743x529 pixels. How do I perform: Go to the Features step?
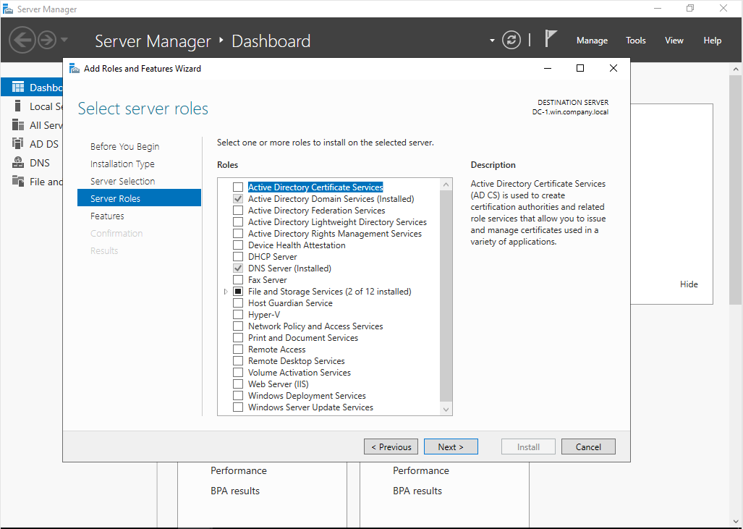coord(107,216)
